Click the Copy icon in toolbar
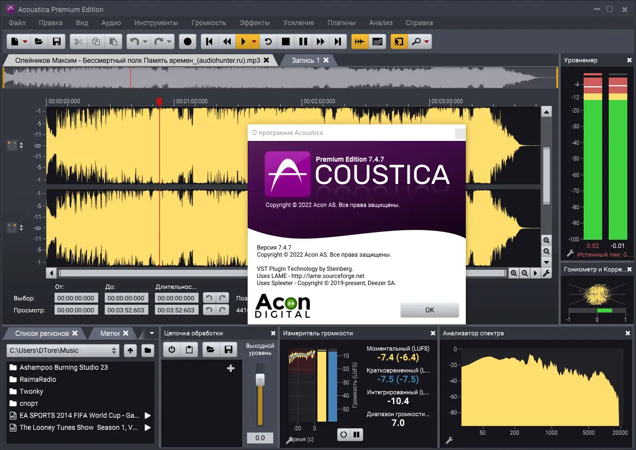This screenshot has width=636, height=450. (x=96, y=42)
